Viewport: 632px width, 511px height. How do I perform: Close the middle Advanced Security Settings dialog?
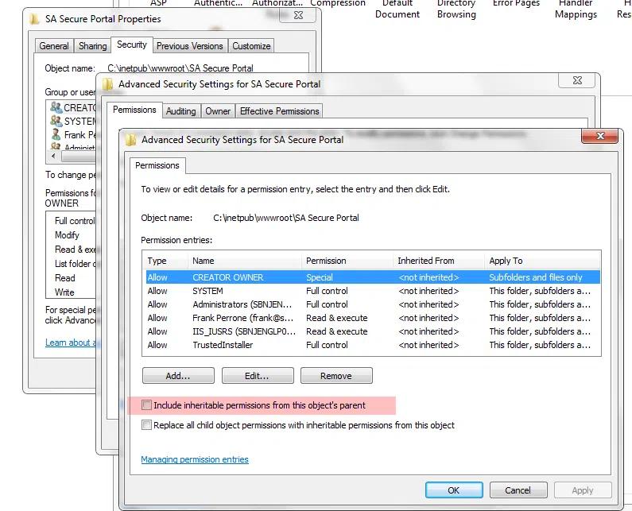[x=577, y=80]
